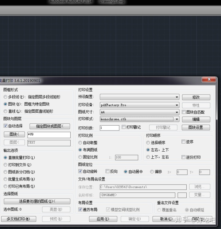The height and width of the screenshot is (229, 221).
Task: Click the 图块< button
Action: 14,134
